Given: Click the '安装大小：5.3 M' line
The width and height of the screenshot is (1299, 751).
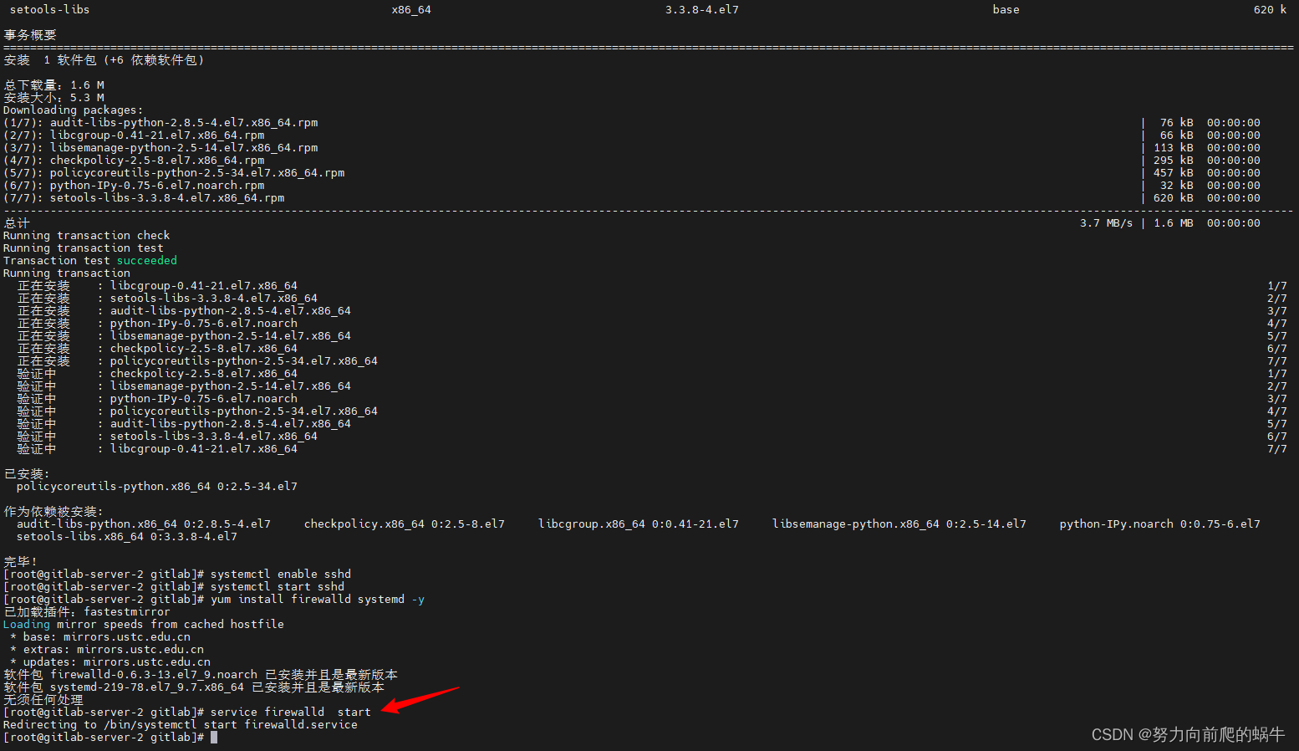Looking at the screenshot, I should pyautogui.click(x=54, y=98).
